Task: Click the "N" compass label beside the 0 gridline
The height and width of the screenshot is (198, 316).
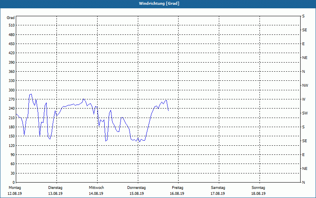Action: point(303,183)
